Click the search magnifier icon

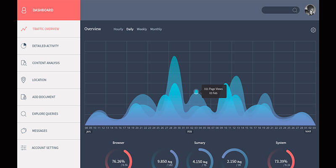295,10
